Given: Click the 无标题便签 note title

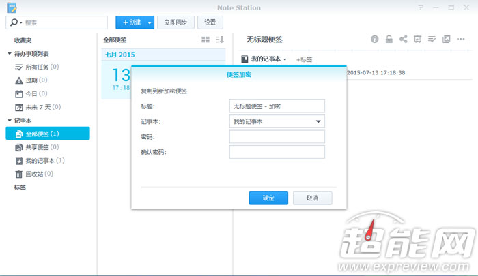Looking at the screenshot, I should pos(264,40).
